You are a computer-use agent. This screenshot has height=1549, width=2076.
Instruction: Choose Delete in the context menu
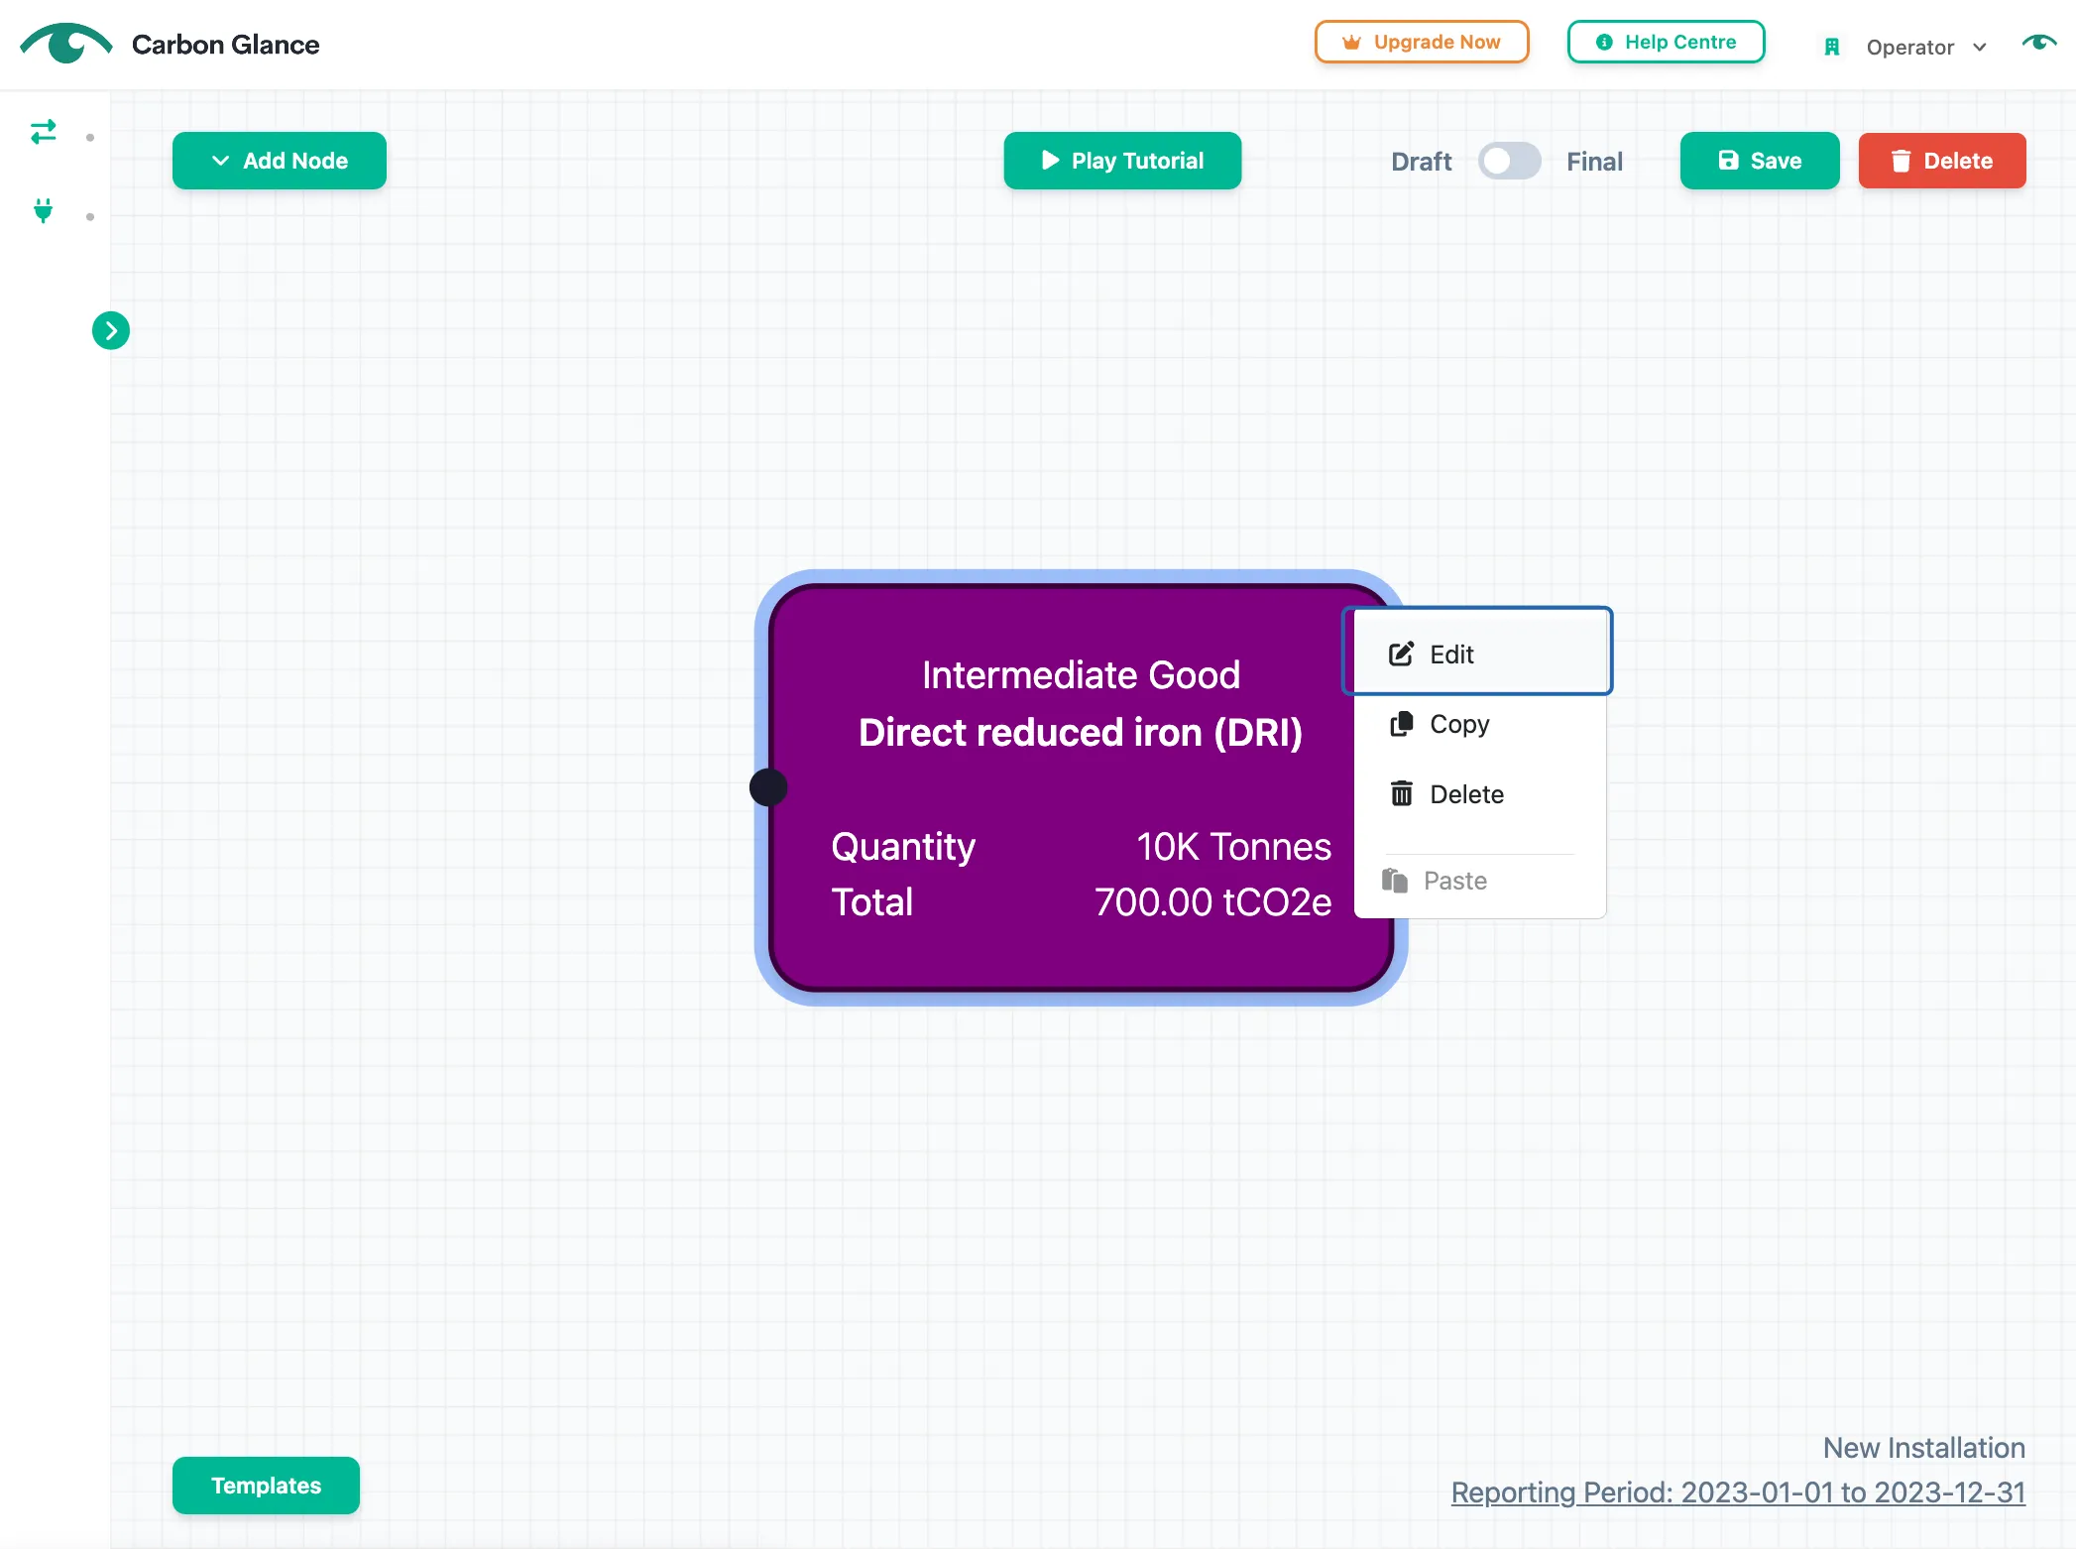(1479, 794)
